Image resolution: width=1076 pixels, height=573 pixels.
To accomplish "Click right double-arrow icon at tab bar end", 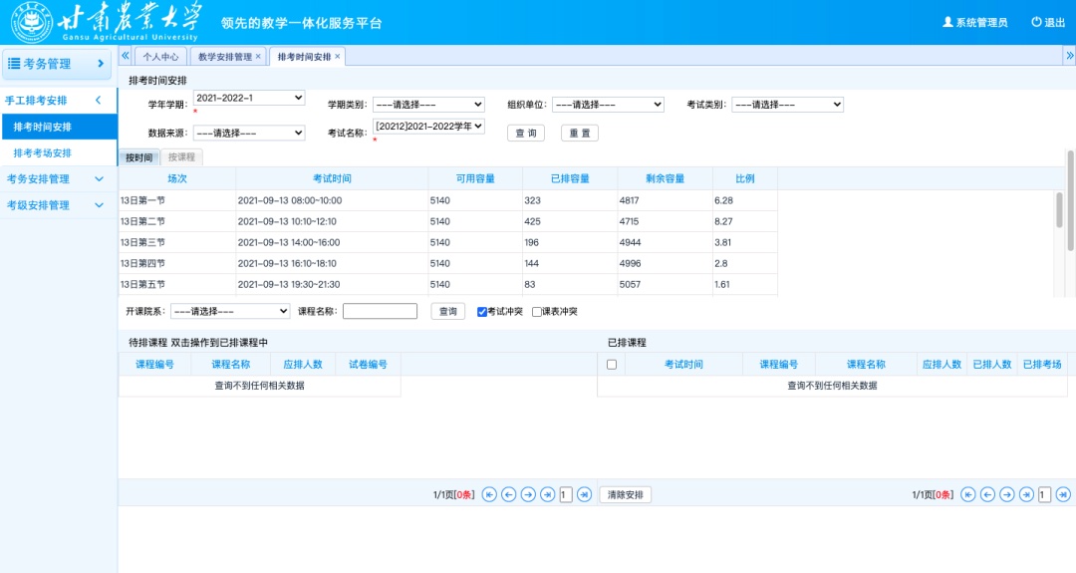I will coord(1069,56).
